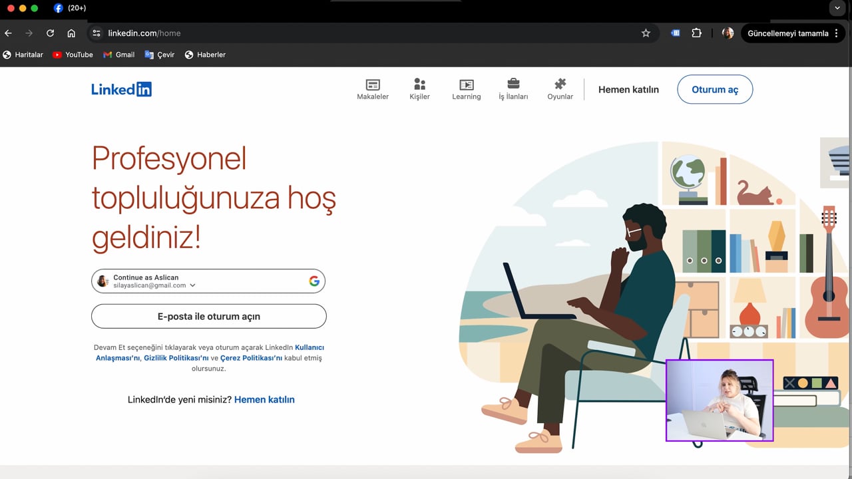Open the Gizlilik Politikası'nı link
The image size is (852, 479).
click(176, 358)
